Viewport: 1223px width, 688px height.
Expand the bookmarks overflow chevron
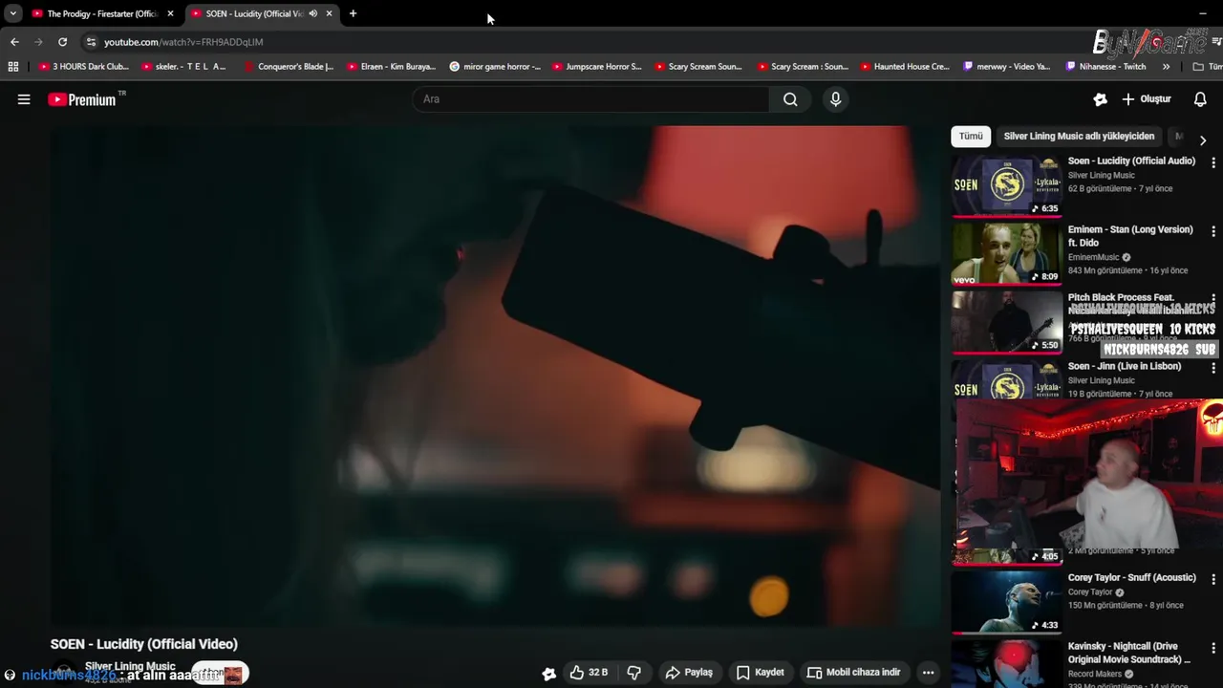click(x=1166, y=67)
